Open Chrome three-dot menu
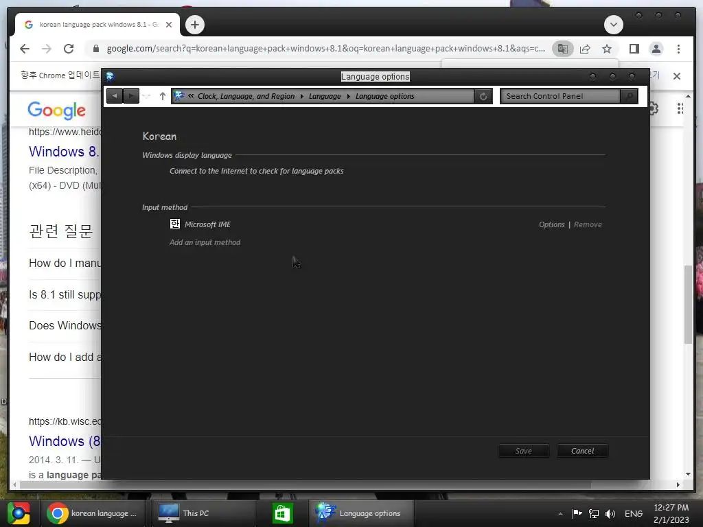Image resolution: width=703 pixels, height=527 pixels. (678, 49)
